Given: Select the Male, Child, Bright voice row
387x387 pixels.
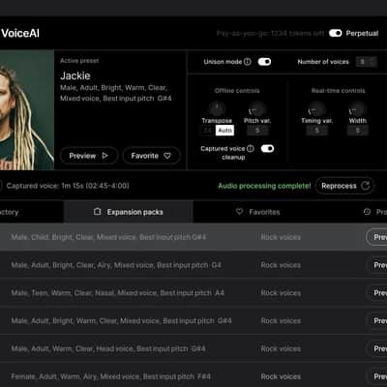Looking at the screenshot, I should pyautogui.click(x=193, y=237).
